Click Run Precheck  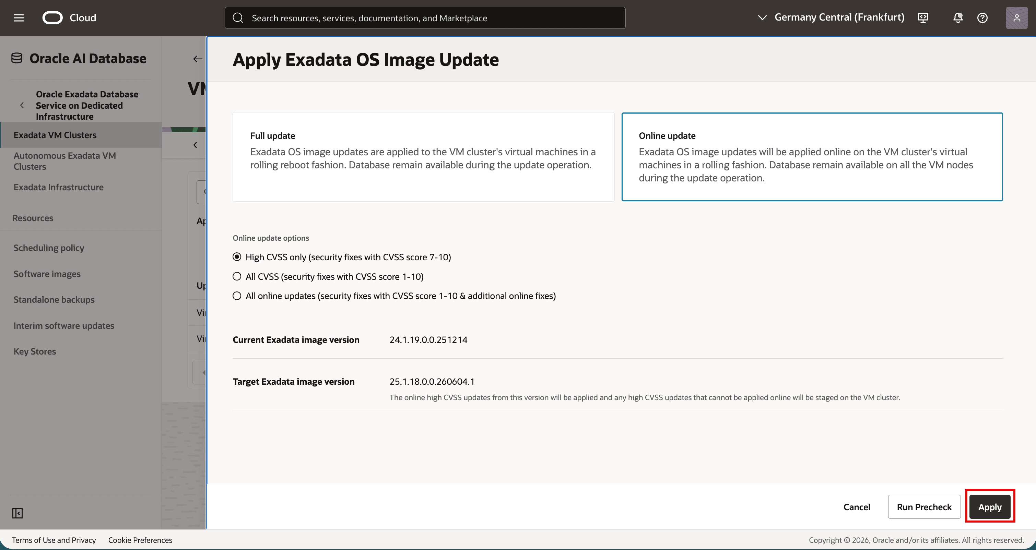924,506
